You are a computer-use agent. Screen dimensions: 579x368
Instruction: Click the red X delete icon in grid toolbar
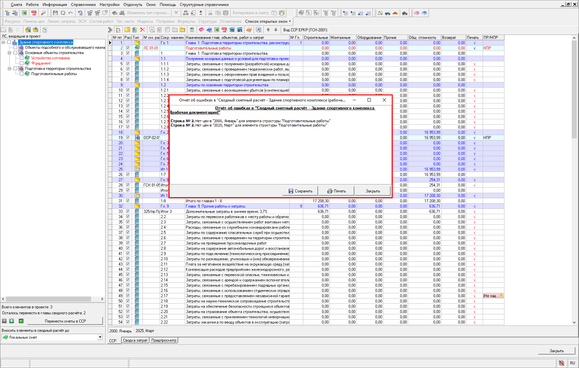point(143,30)
